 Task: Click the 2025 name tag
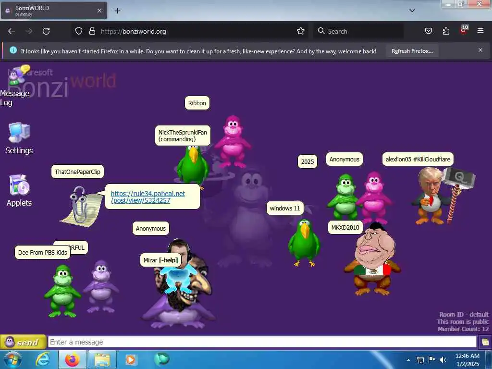pos(307,161)
